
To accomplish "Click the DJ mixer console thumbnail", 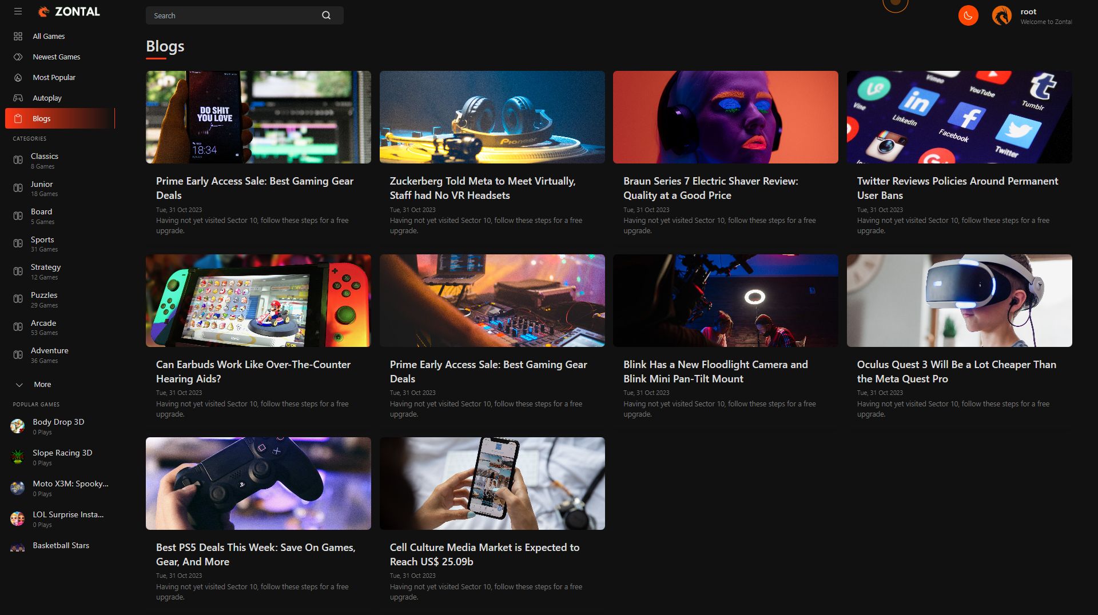I will [x=492, y=301].
